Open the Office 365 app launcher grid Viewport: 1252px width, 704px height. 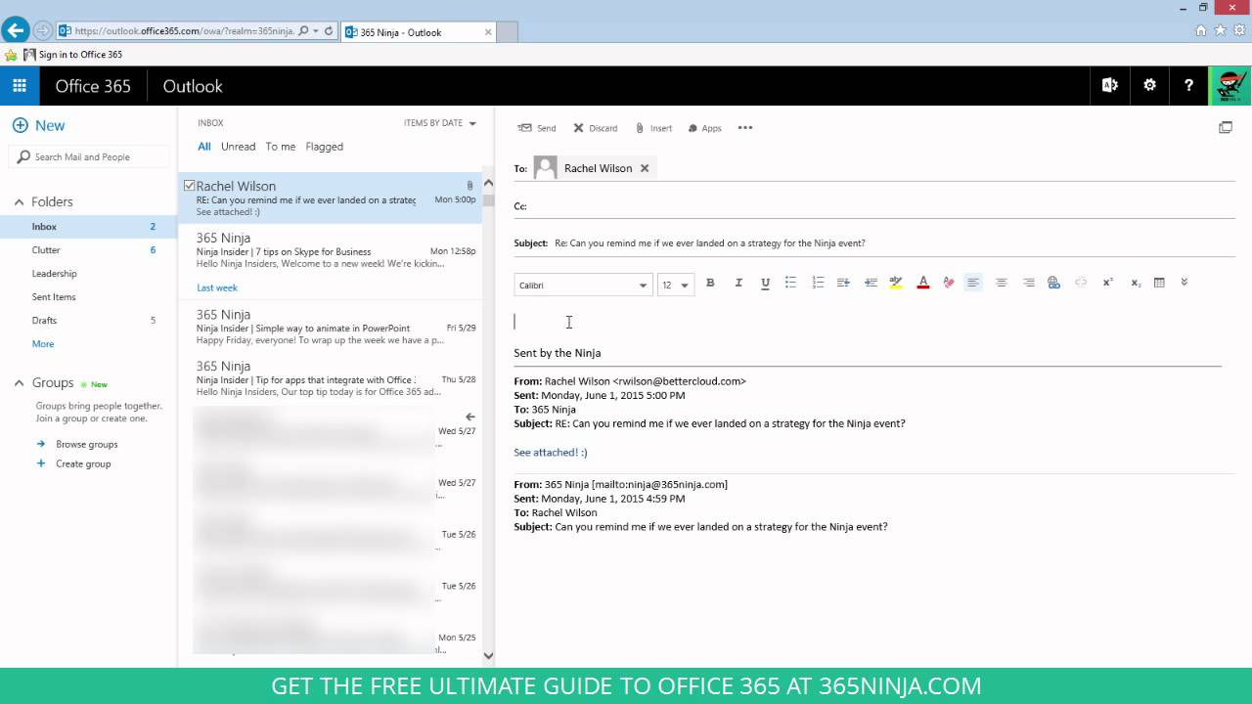coord(20,86)
